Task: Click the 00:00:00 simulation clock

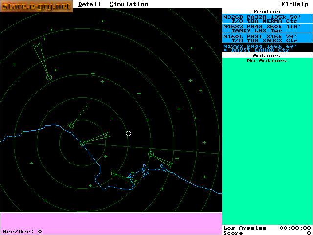Action: point(295,228)
